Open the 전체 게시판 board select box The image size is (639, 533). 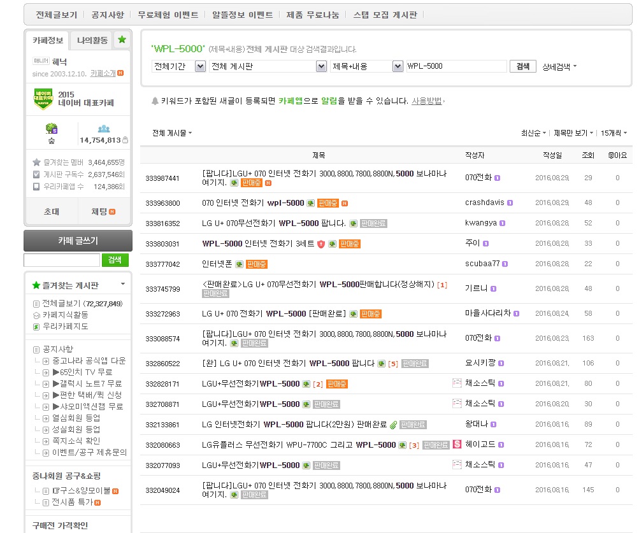click(321, 66)
